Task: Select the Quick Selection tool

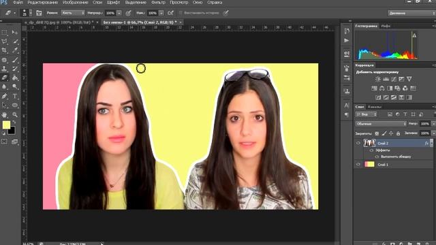Action: pos(15,42)
